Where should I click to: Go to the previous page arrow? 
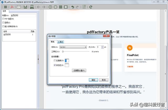tap(39, 7)
